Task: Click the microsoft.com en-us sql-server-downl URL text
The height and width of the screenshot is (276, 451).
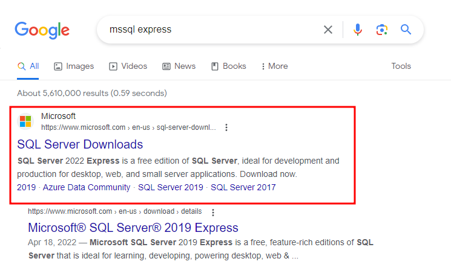Action: (x=128, y=127)
